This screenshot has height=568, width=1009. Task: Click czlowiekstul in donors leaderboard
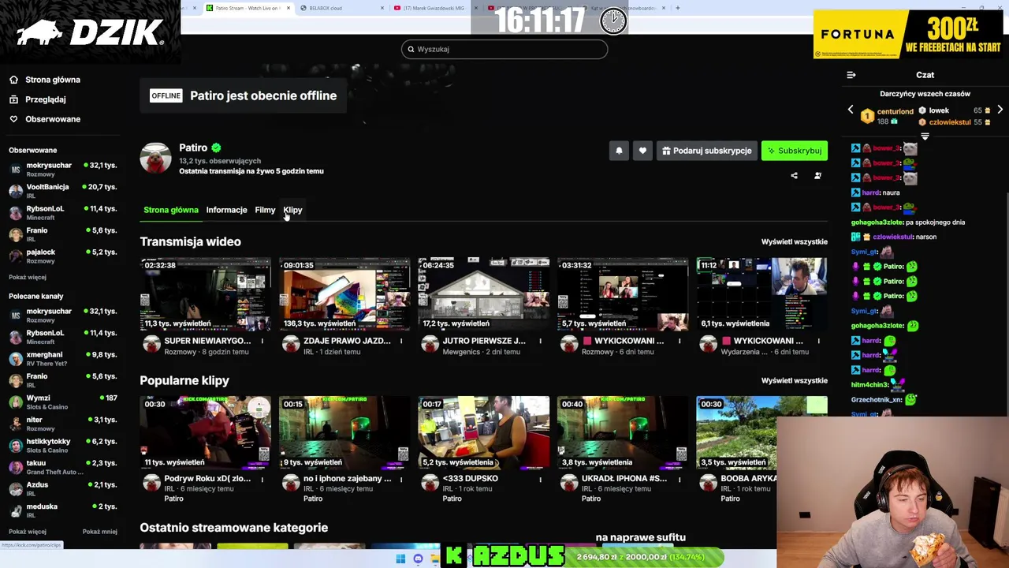coord(950,122)
